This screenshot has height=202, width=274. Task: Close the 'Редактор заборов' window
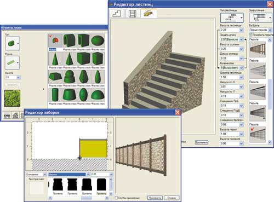tap(178, 112)
